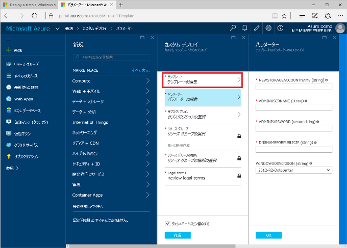Click 新規 in the breadcrumb
The image size is (347, 248).
tap(69, 29)
